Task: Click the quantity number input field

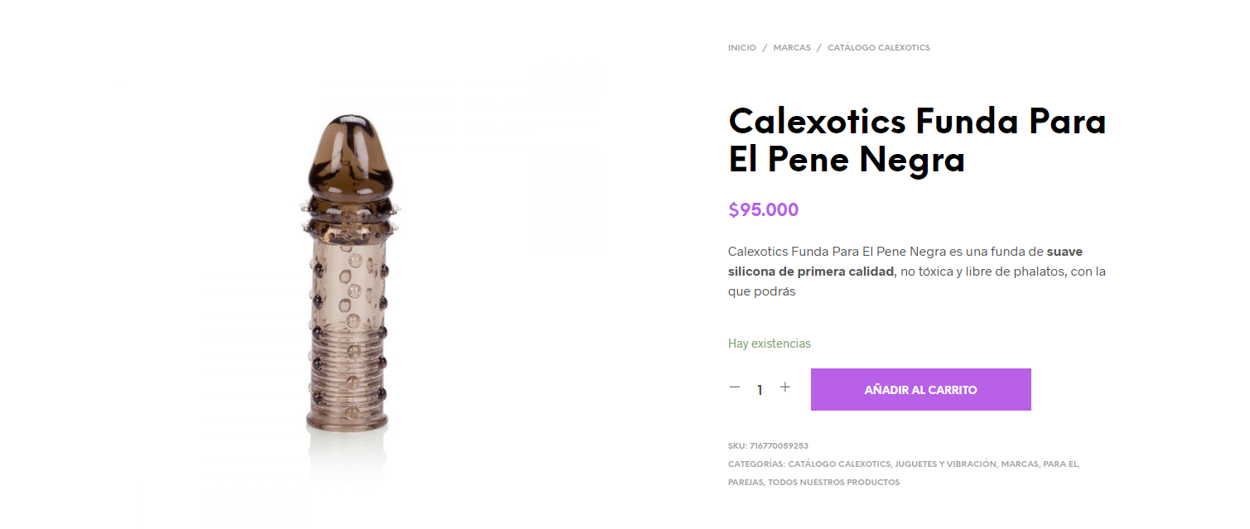Action: 760,389
